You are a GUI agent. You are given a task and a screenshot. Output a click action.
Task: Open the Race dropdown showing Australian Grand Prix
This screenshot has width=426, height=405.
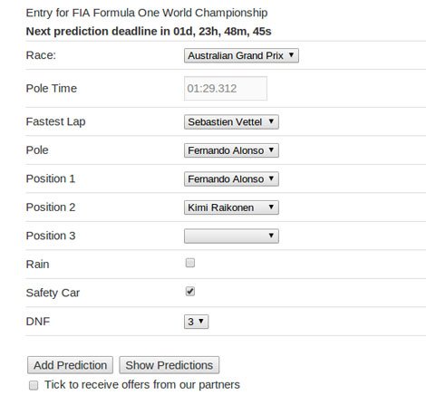tap(241, 55)
